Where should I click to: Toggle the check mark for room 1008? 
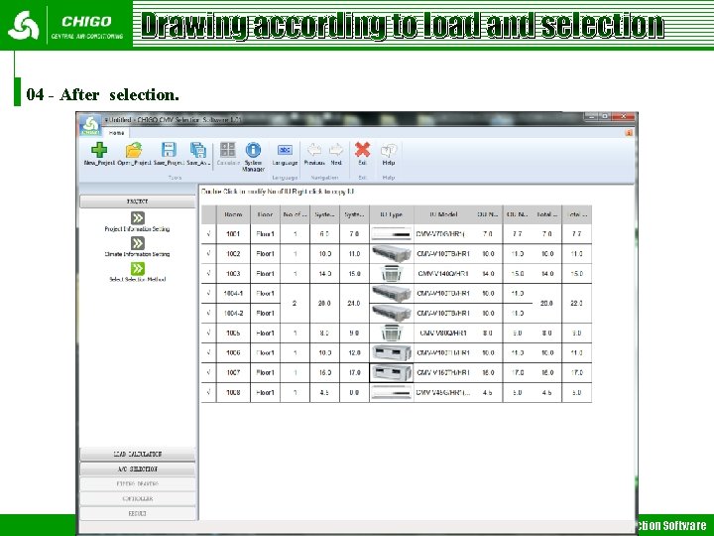[208, 392]
